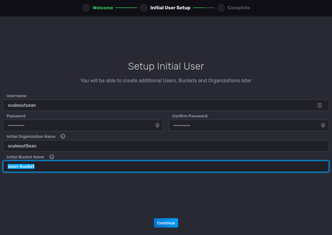Viewport: 332px width, 235px height.
Task: Click password manager icon in Confirm Password field
Action: 323,125
